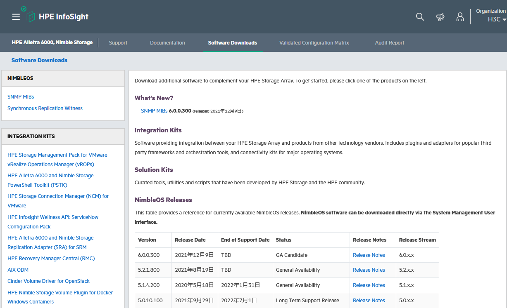Open the hamburger navigation menu

coord(16,17)
